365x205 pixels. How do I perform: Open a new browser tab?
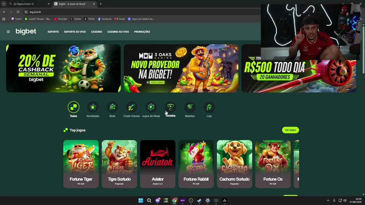point(101,4)
